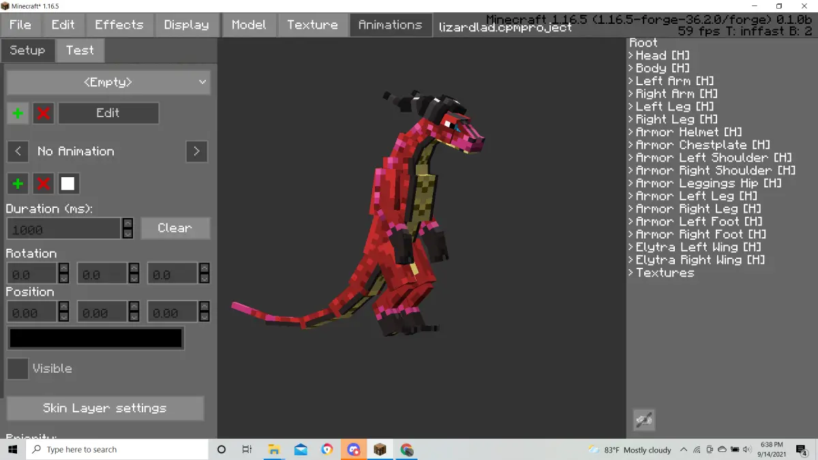The image size is (818, 460).
Task: Open the File menu
Action: click(x=20, y=25)
